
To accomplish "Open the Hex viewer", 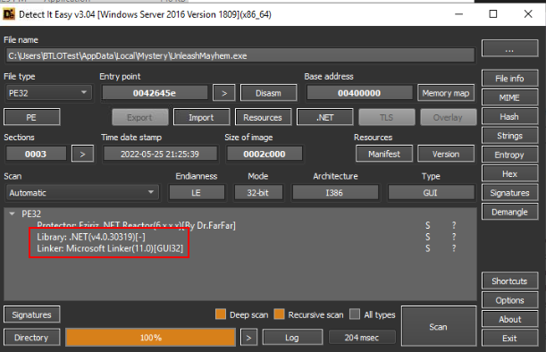I will click(509, 173).
